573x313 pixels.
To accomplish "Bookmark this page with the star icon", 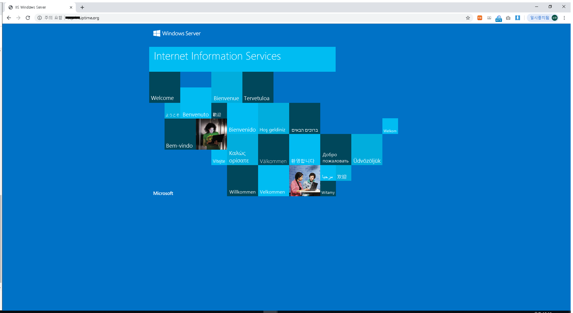I will click(x=468, y=18).
